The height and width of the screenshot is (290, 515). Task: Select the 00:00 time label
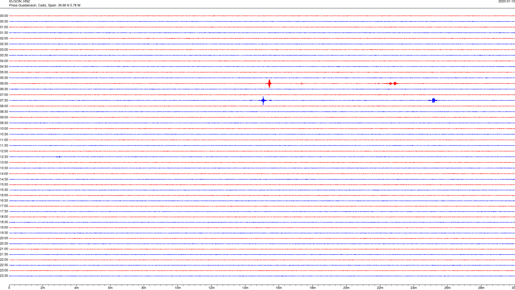pyautogui.click(x=4, y=16)
